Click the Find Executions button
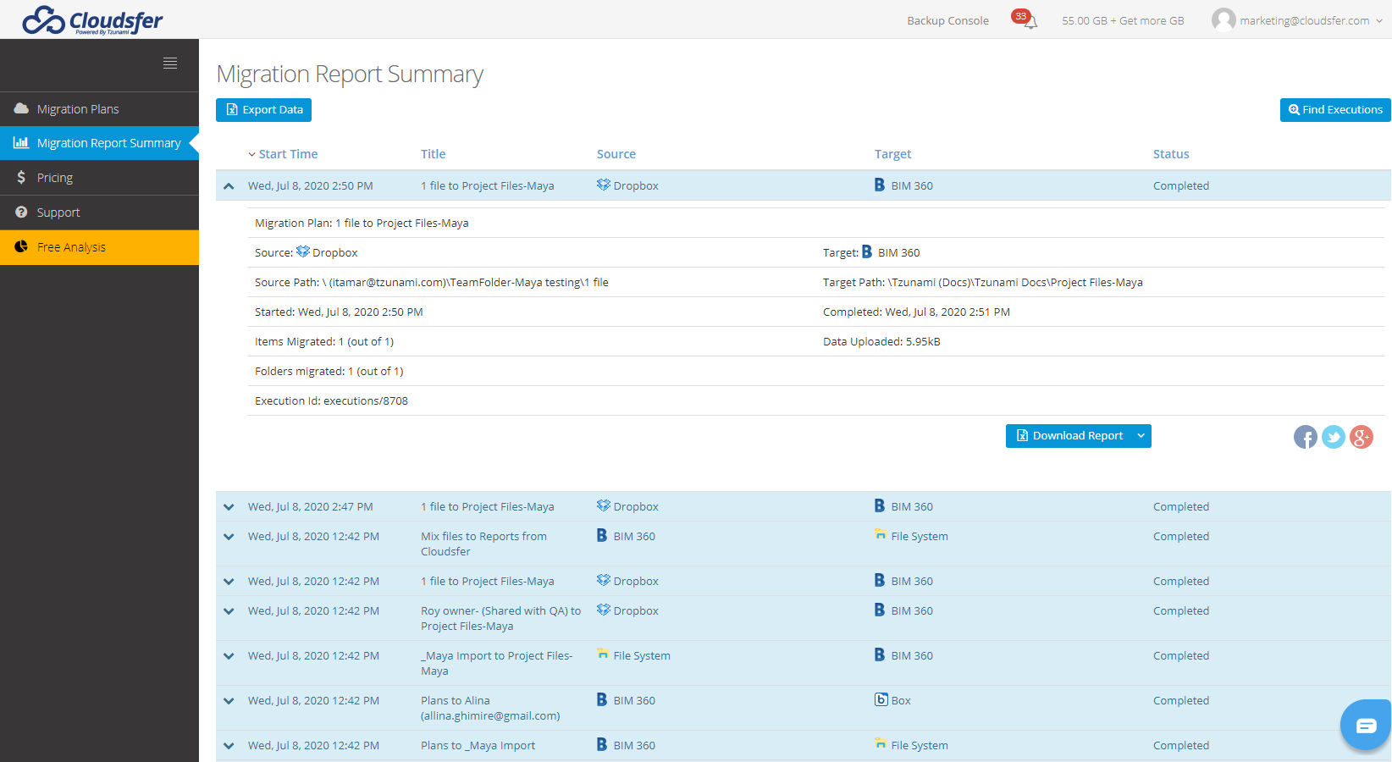Screen dimensions: 1392x762 [x=1334, y=110]
